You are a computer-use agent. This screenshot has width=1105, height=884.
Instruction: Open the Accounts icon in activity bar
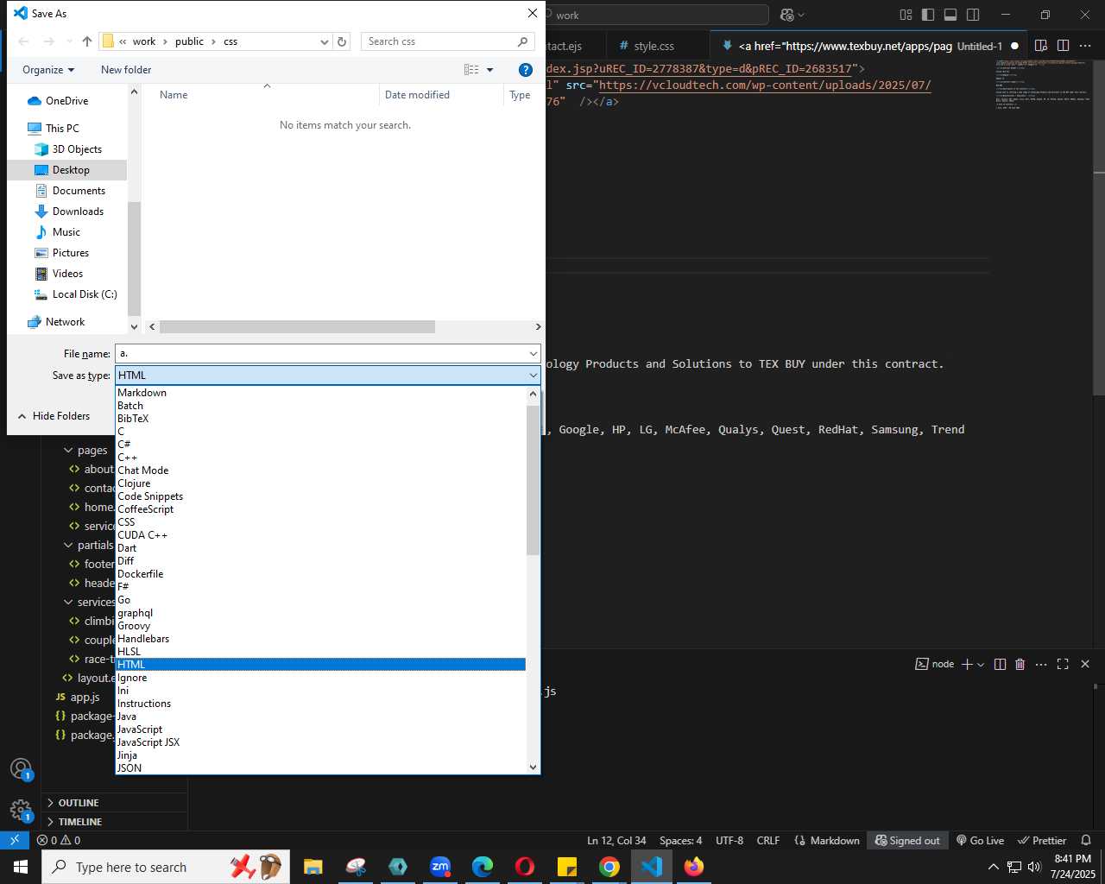coord(21,769)
